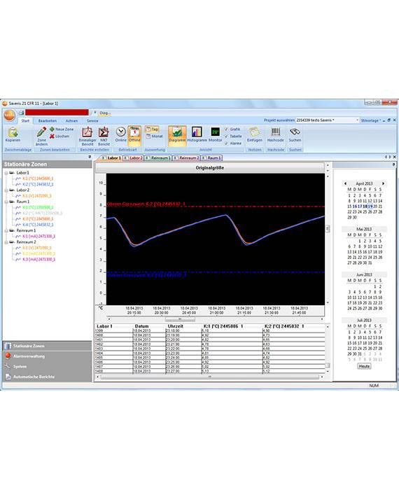Collapse the Labor 1 tree node
This screenshot has width=399, height=490.
pos(6,173)
